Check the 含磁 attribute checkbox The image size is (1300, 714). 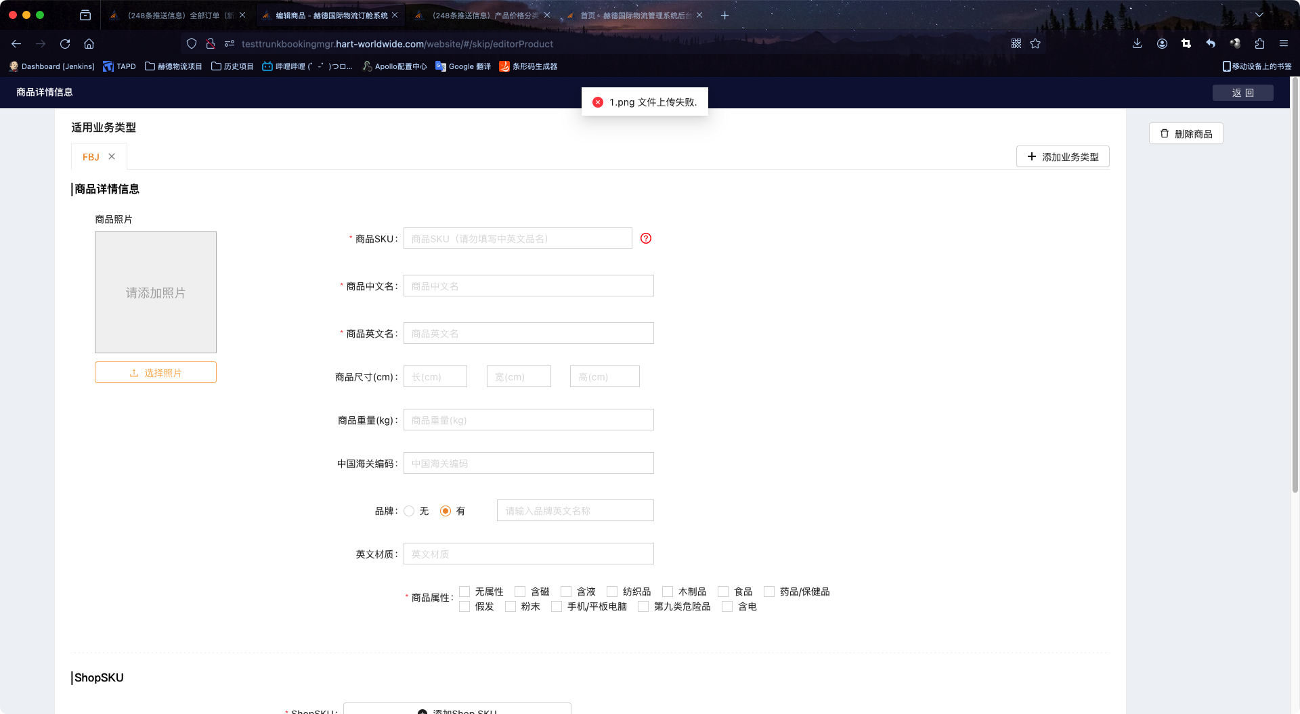520,592
